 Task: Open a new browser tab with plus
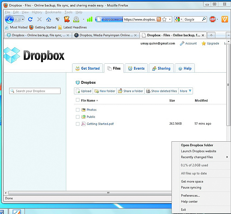coord(211,35)
